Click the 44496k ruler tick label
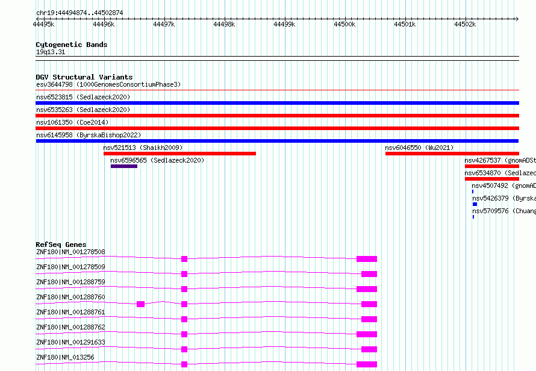Image resolution: width=536 pixels, height=371 pixels. click(104, 24)
